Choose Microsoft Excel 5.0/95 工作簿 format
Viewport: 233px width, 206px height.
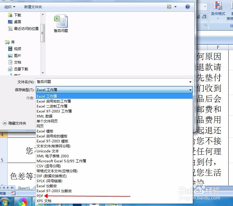114,161
